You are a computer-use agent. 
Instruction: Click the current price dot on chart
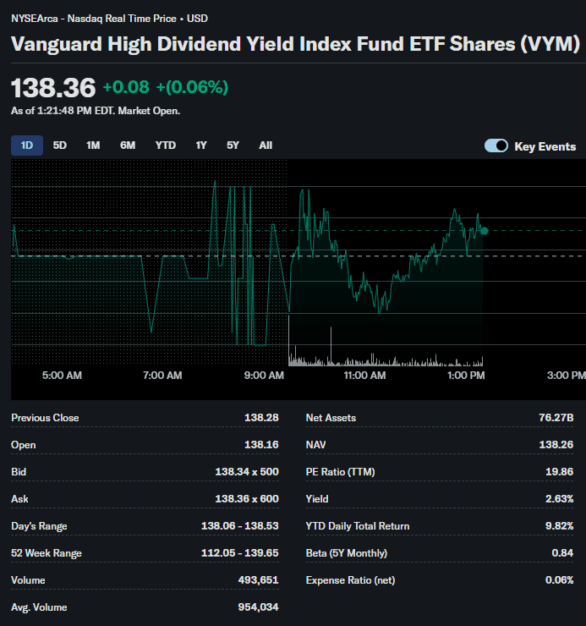coord(485,231)
